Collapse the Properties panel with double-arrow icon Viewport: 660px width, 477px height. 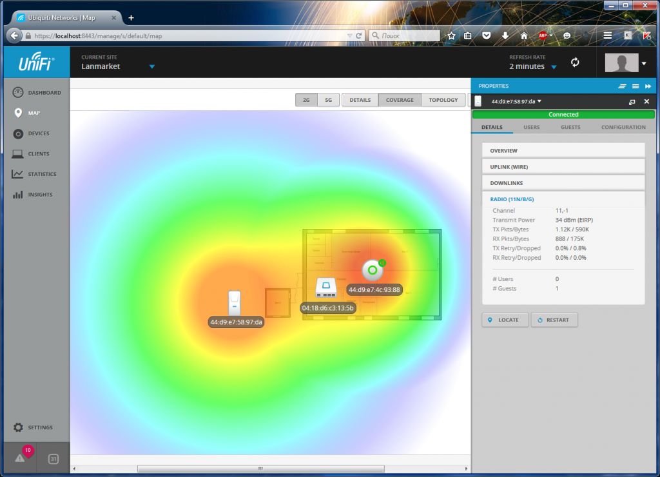(x=648, y=86)
